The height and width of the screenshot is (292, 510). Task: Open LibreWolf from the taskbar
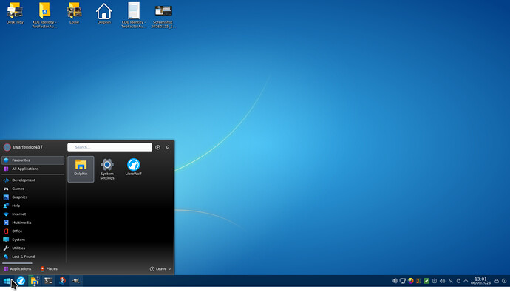pyautogui.click(x=21, y=281)
